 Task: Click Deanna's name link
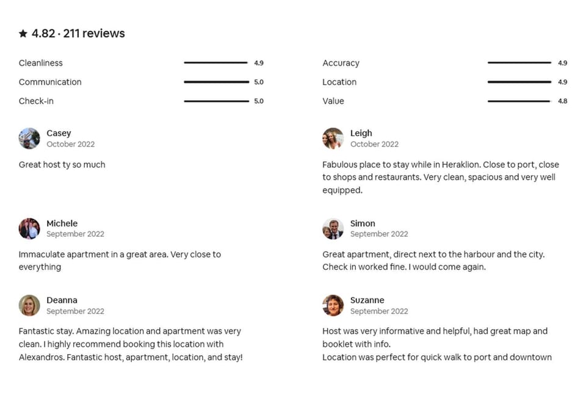(62, 300)
